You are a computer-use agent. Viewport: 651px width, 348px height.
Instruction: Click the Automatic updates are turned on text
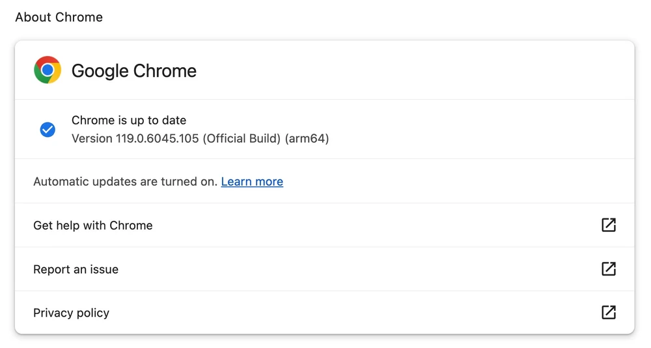click(x=125, y=182)
